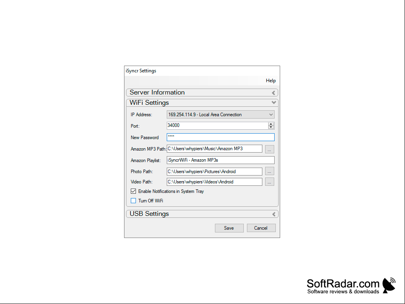This screenshot has width=405, height=304.
Task: Collapse the WiFi Settings section
Action: [x=274, y=103]
